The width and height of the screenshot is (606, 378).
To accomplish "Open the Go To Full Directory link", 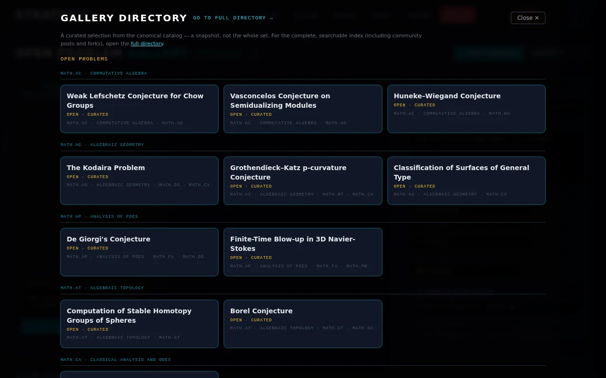I will (x=233, y=18).
